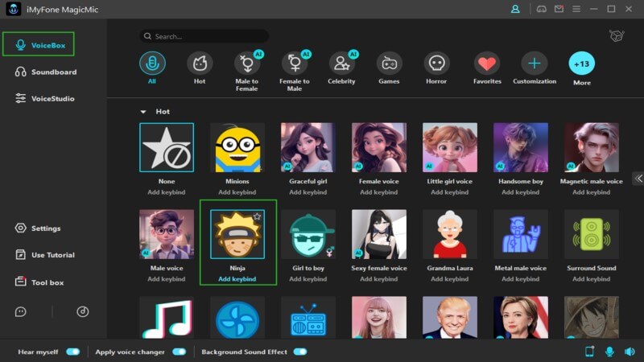Choose the Female voice thumbnail
644x362 pixels.
379,147
